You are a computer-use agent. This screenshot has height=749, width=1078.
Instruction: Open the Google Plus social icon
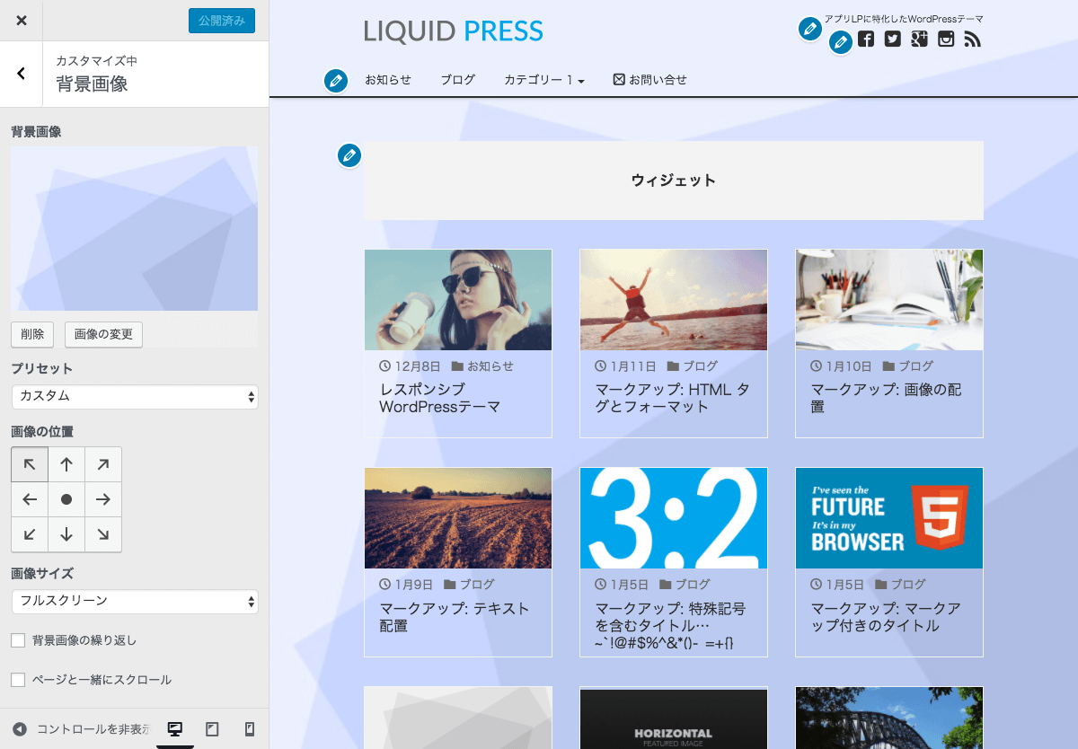pos(919,39)
